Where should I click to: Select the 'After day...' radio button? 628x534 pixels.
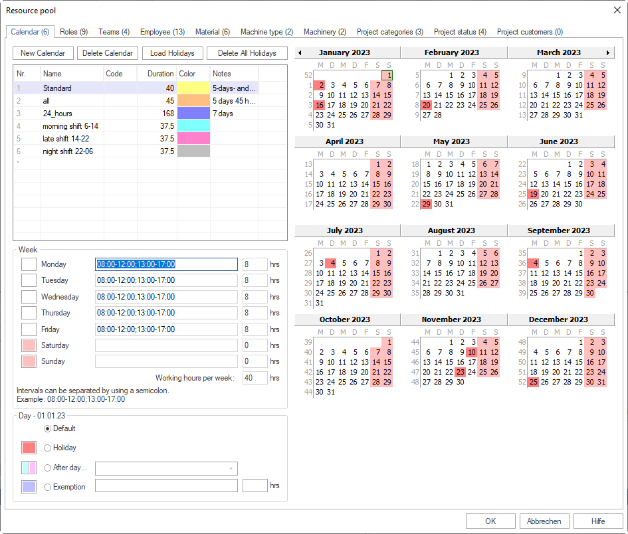[x=47, y=468]
